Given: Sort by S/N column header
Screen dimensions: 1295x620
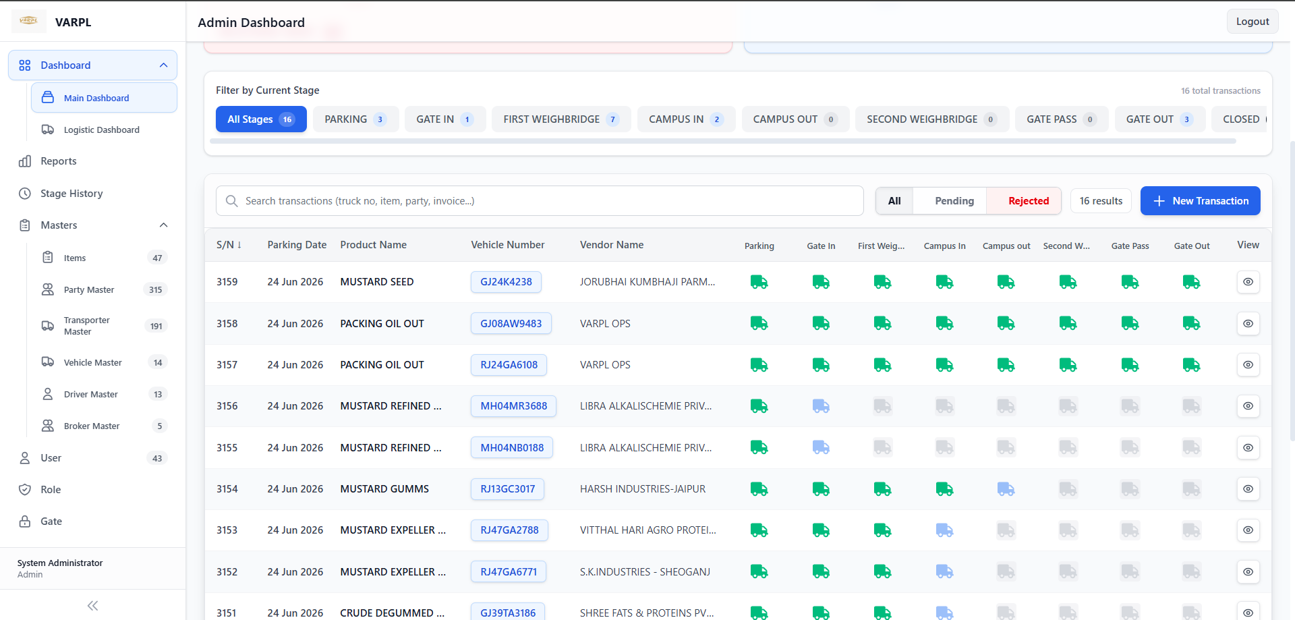Looking at the screenshot, I should click(229, 245).
